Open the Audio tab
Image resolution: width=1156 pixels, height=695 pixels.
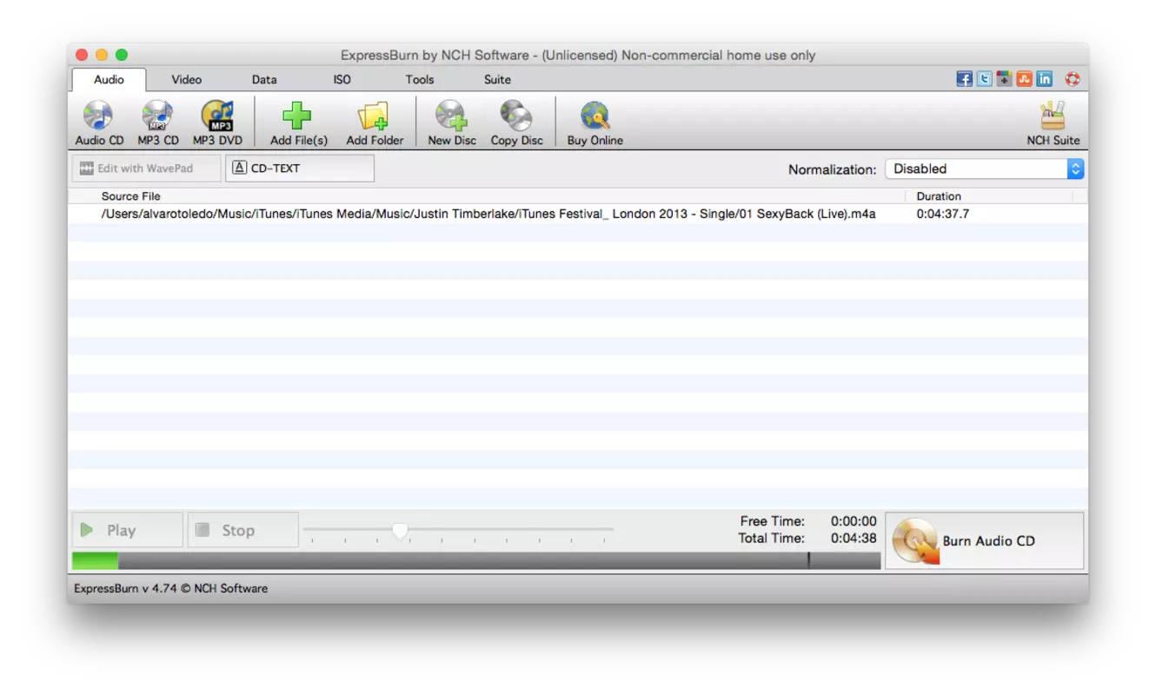[x=109, y=79]
